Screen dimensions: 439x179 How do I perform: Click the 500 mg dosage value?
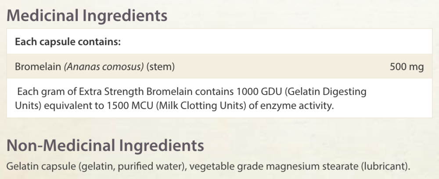(x=407, y=67)
